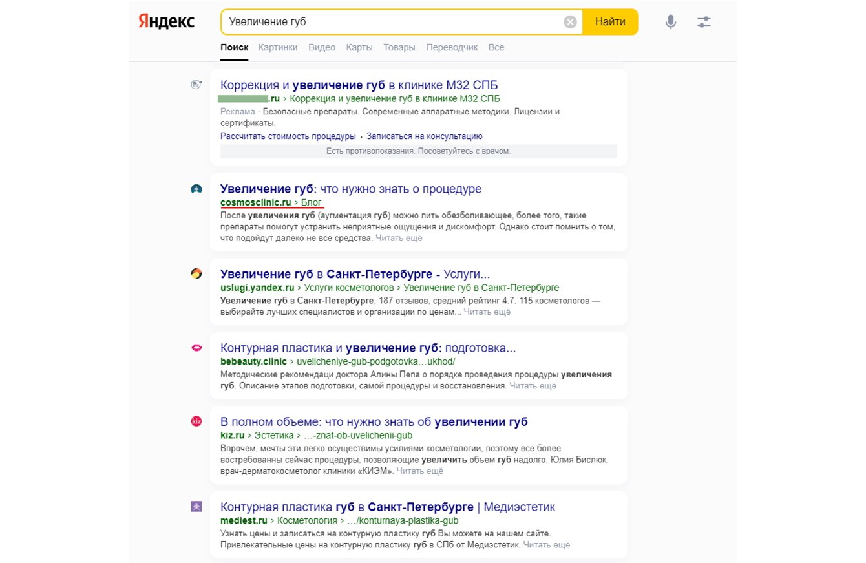Click the cosmosclinic.ru domain link
Image resolution: width=866 pixels, height=563 pixels.
point(256,202)
